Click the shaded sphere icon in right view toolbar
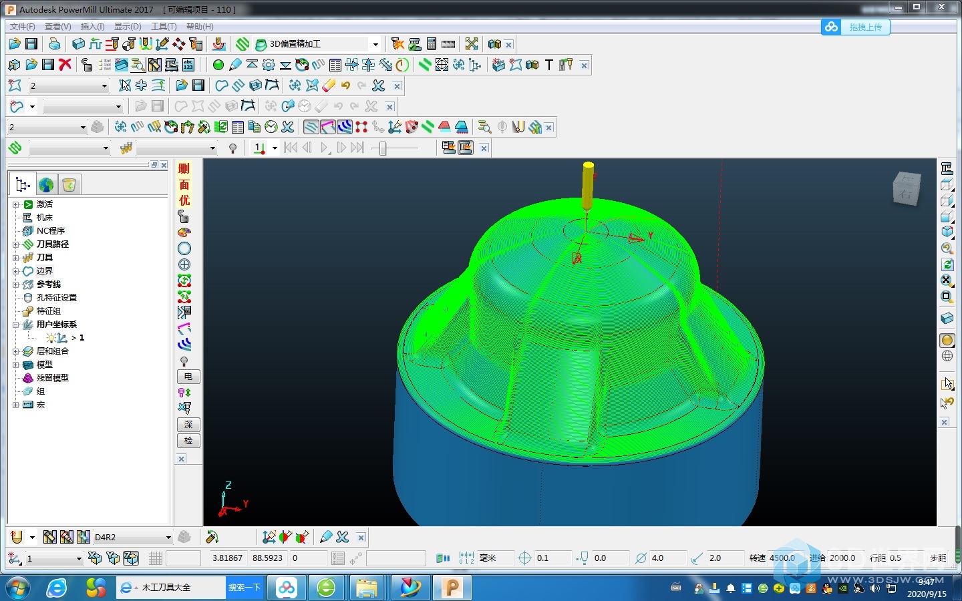Image resolution: width=962 pixels, height=601 pixels. [947, 340]
